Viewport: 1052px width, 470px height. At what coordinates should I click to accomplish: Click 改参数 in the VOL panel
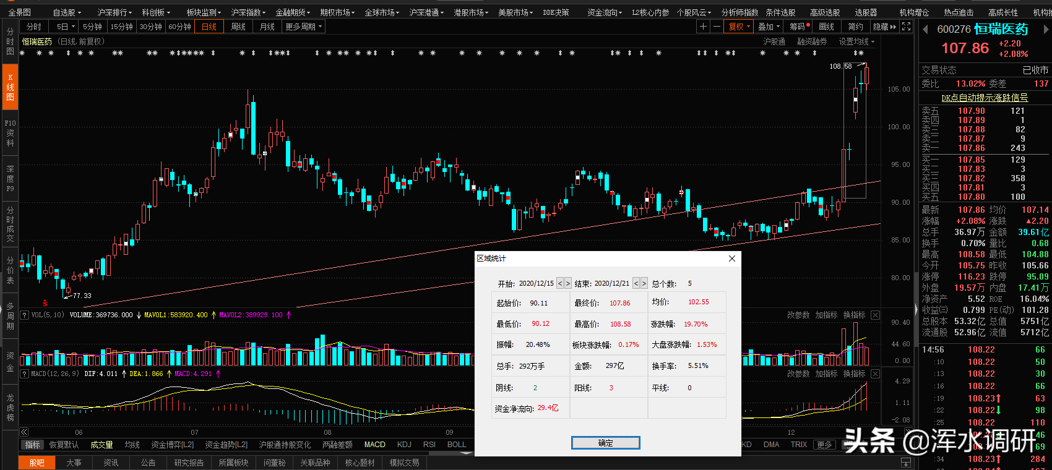(798, 315)
